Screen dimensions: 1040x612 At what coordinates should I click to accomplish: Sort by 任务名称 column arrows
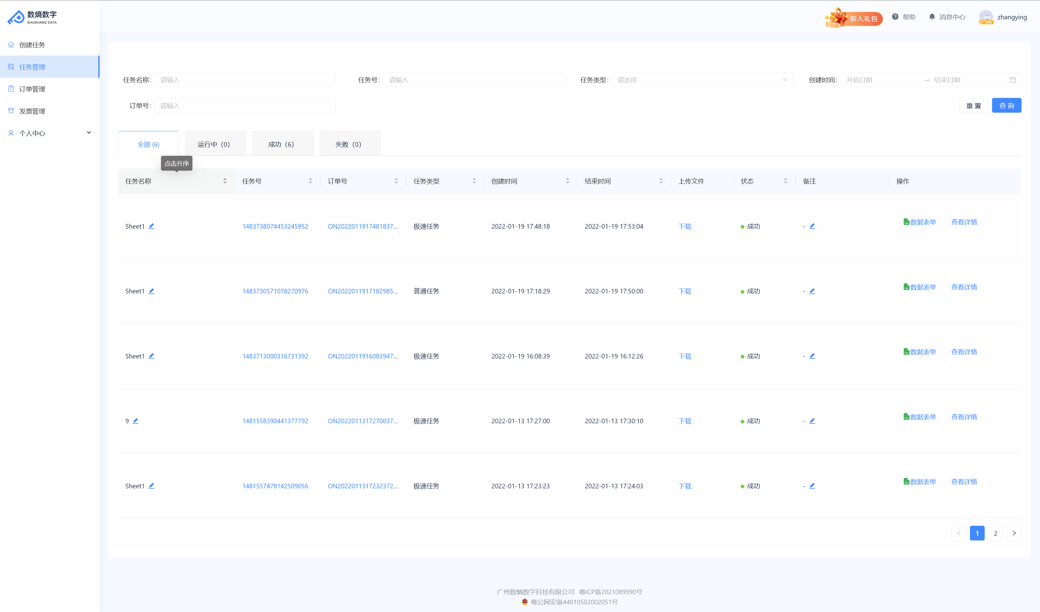pyautogui.click(x=225, y=181)
